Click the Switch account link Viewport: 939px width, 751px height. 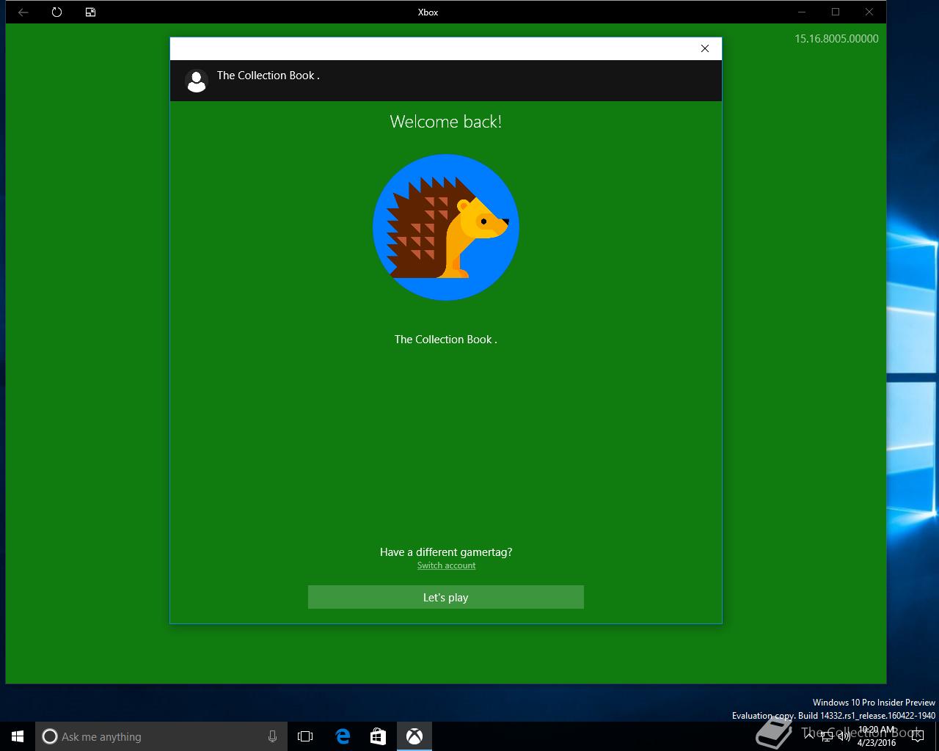point(446,565)
